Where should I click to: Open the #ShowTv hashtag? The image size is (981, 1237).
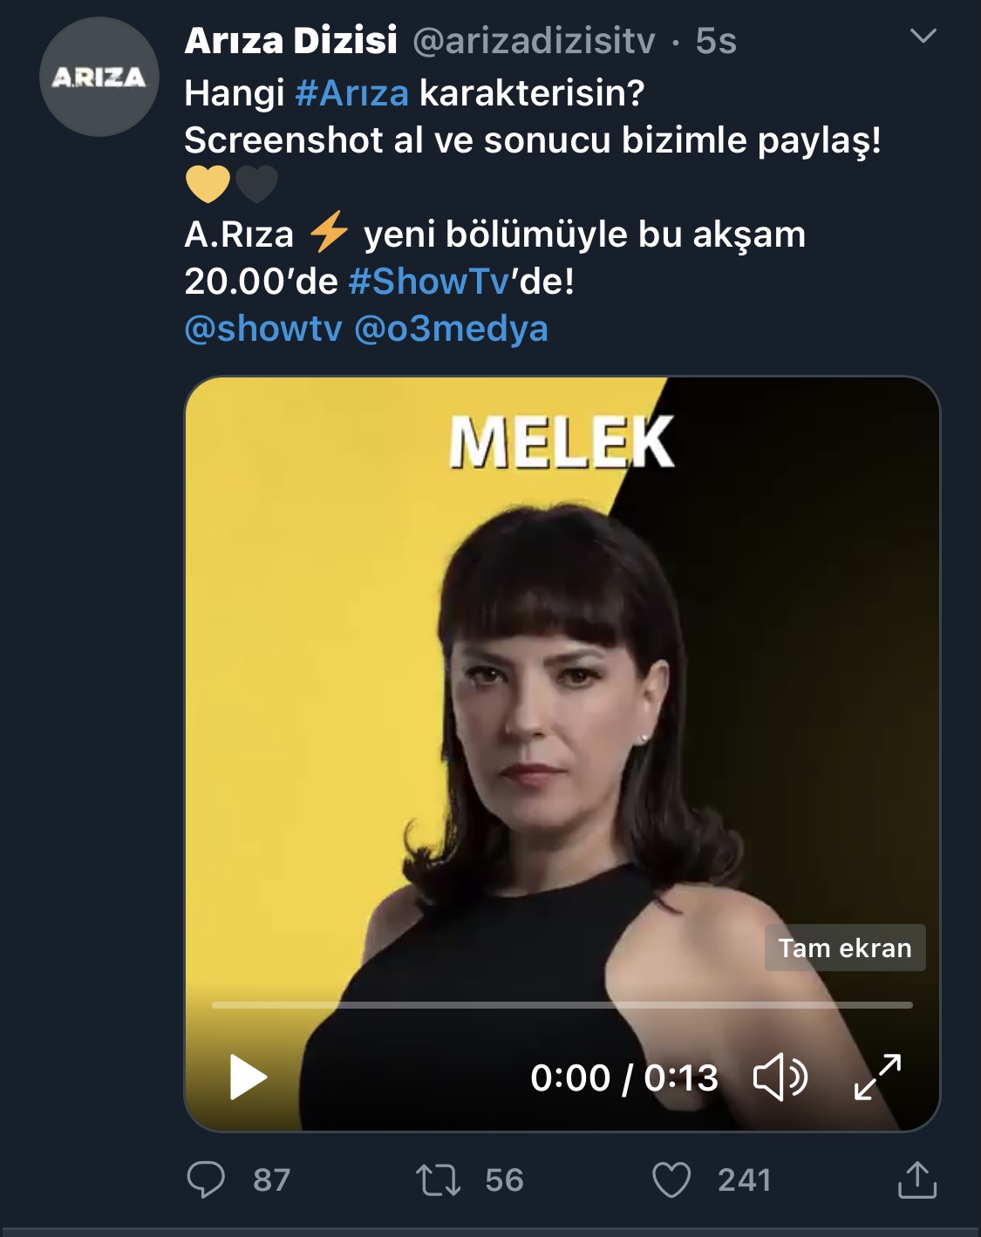(428, 282)
